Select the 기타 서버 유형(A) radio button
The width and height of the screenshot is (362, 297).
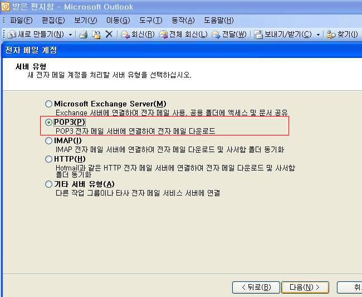point(48,184)
